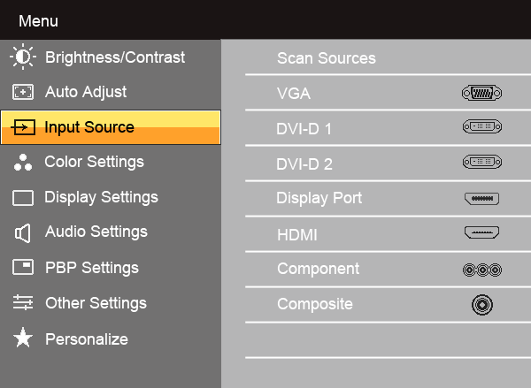
Task: Click the Personalize star icon
Action: point(22,339)
